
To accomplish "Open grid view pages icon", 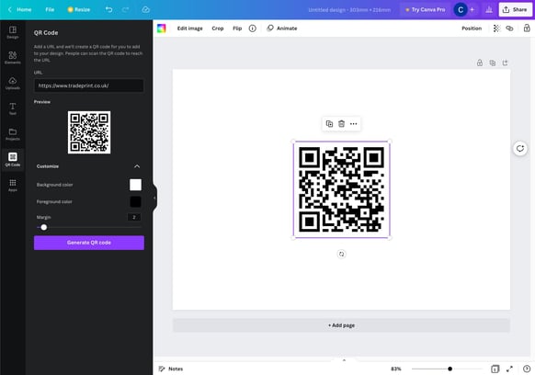I will point(495,369).
